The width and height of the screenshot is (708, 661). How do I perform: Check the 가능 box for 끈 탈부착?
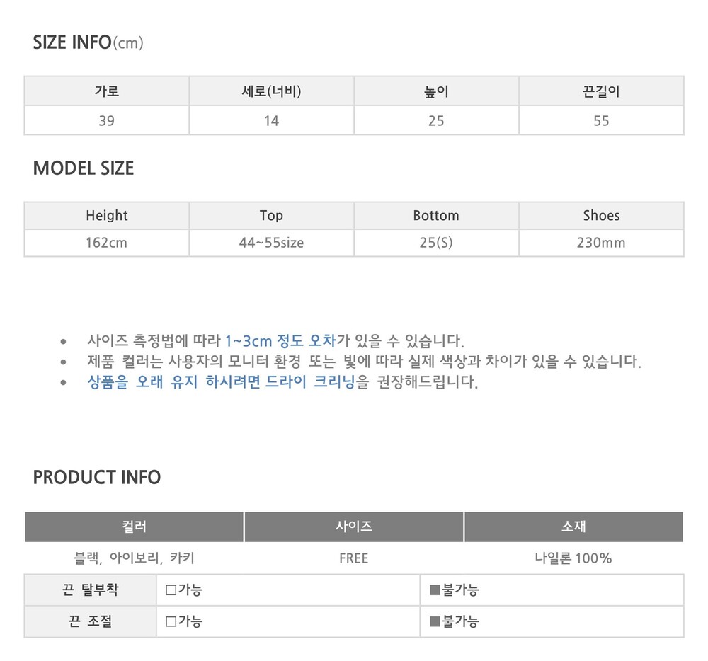171,590
